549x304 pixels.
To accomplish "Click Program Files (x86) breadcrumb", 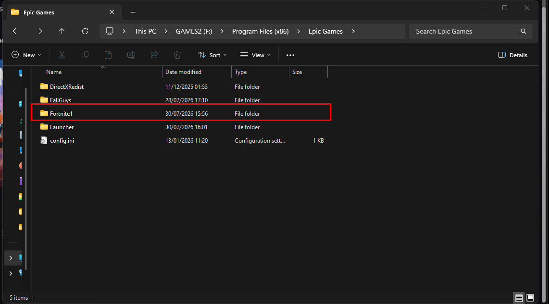I will (x=261, y=31).
